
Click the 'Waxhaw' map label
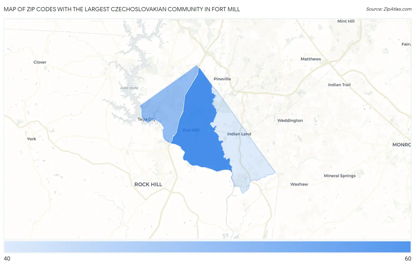tap(299, 184)
